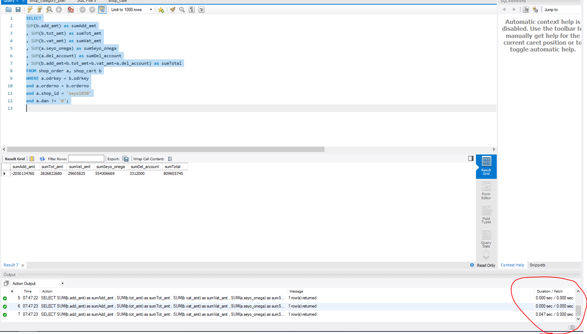Open the Field Types view
The width and height of the screenshot is (587, 334).
[x=486, y=215]
